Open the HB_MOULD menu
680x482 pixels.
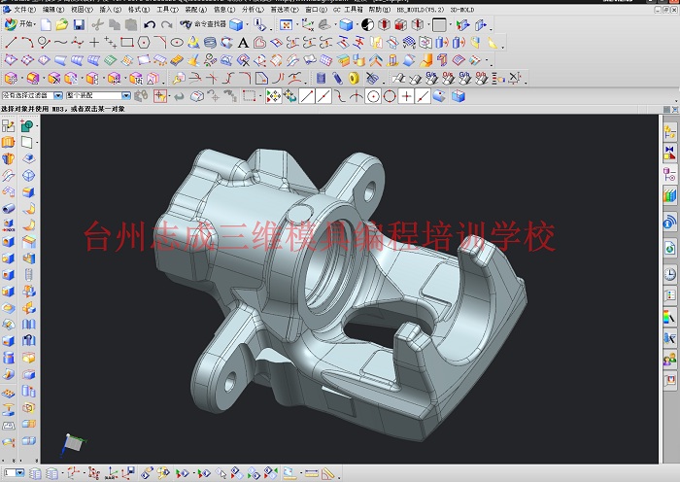pos(421,9)
